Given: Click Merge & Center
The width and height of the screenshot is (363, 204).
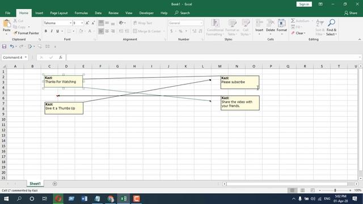Looking at the screenshot, I should coord(147,31).
